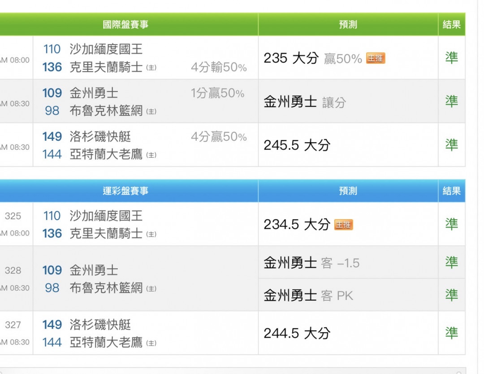The image size is (484, 374).
Task: Click the 主推 badge beside 234.5 大分
Action: pos(344,225)
